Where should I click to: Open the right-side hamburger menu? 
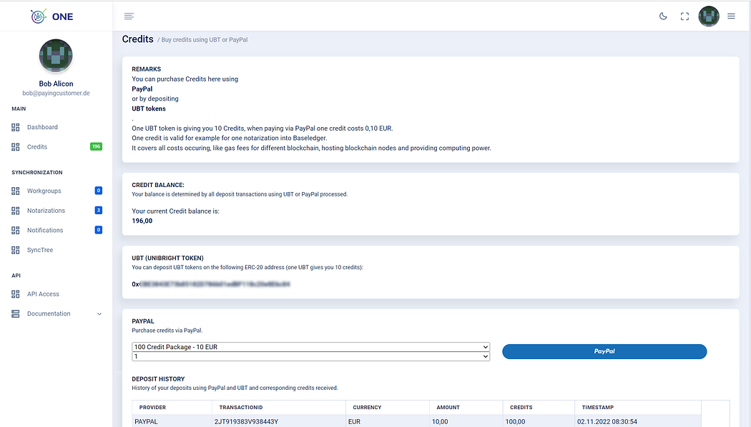[731, 16]
